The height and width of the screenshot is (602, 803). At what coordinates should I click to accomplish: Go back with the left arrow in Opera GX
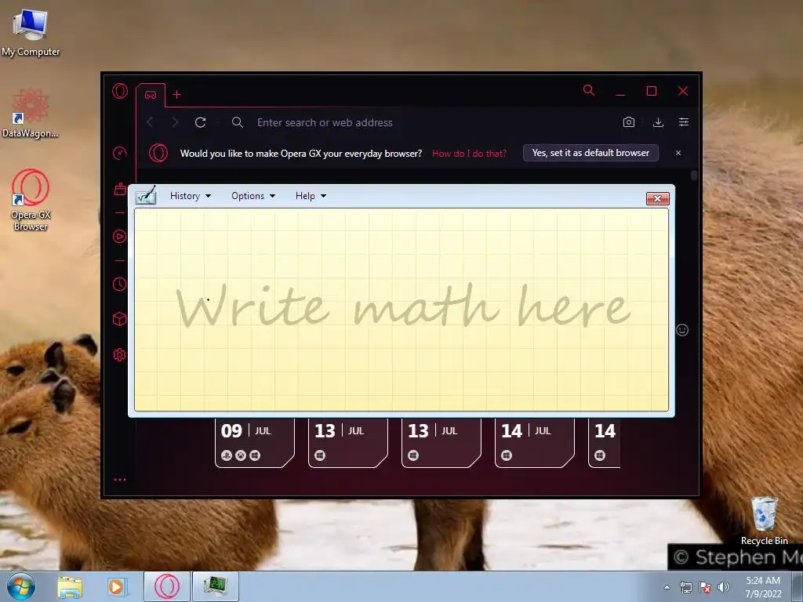tap(150, 122)
